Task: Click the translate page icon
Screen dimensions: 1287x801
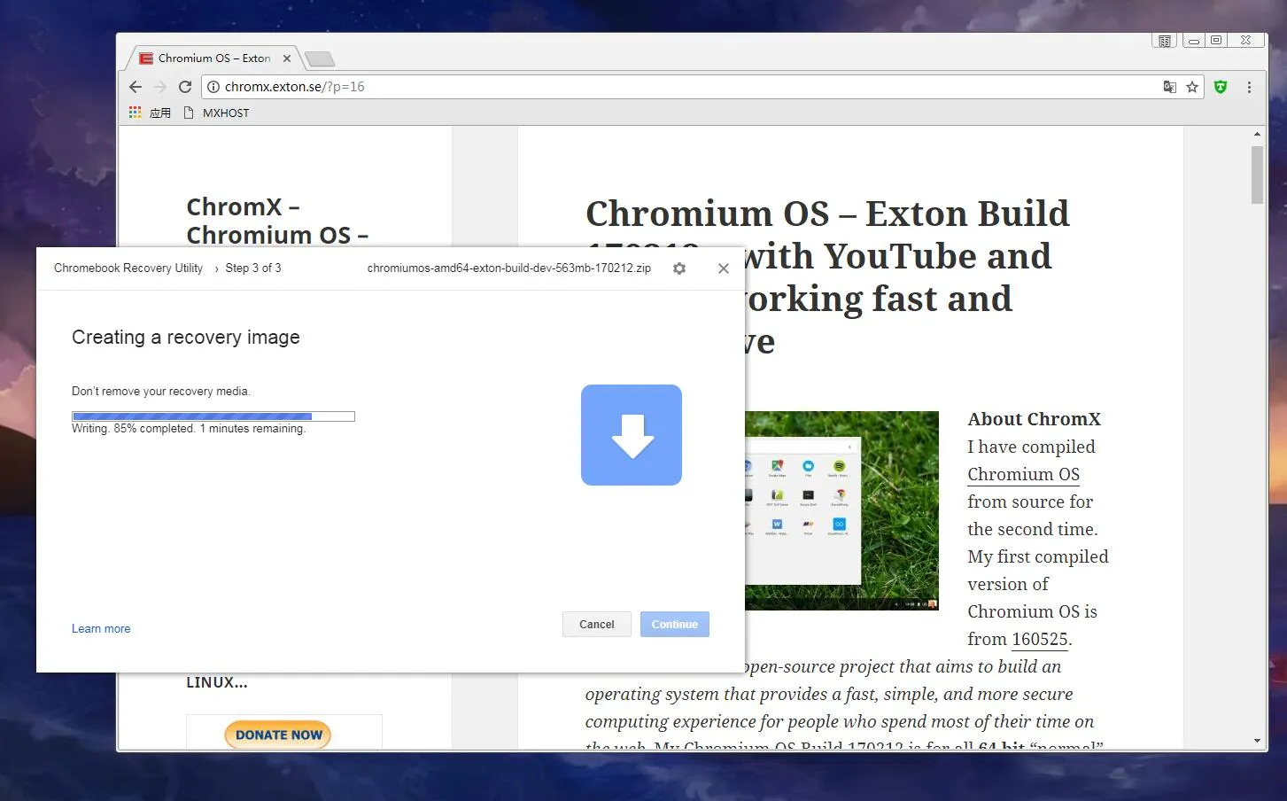Action: pos(1170,87)
